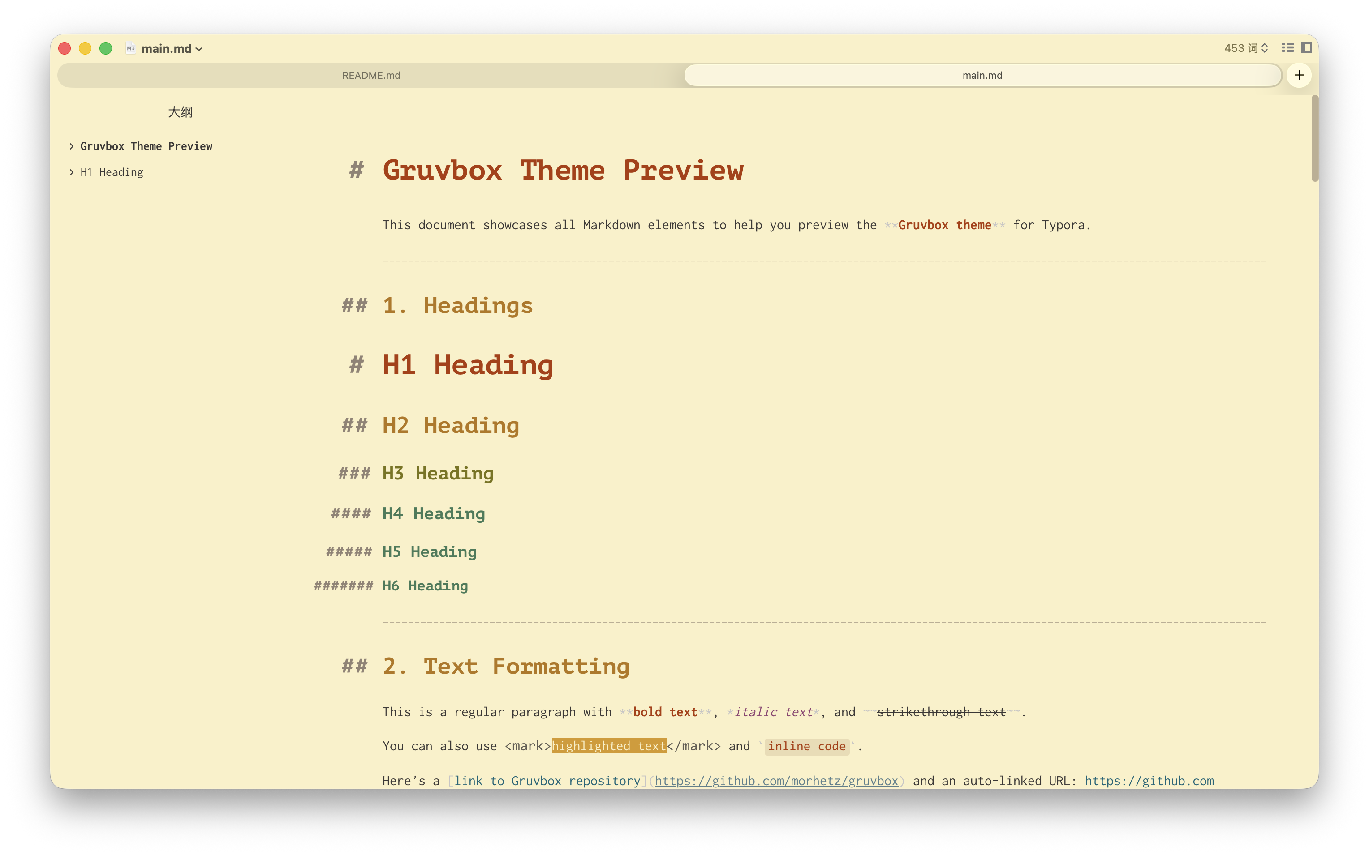
Task: Open the auto-linked https://github.com URL
Action: [1149, 780]
